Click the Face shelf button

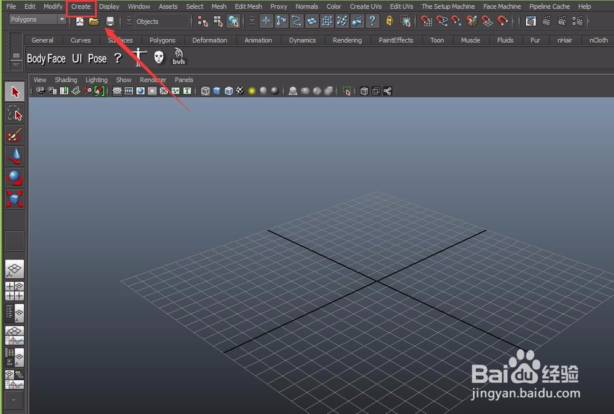click(56, 59)
